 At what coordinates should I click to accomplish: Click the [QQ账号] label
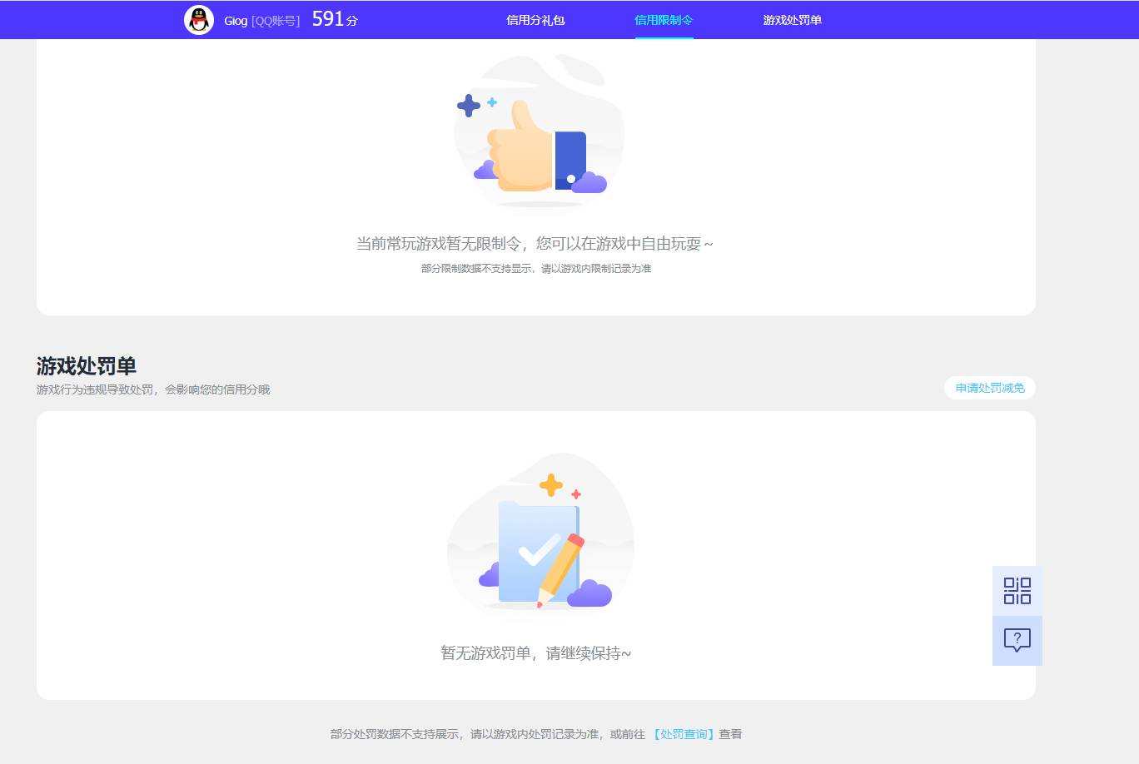(x=276, y=21)
